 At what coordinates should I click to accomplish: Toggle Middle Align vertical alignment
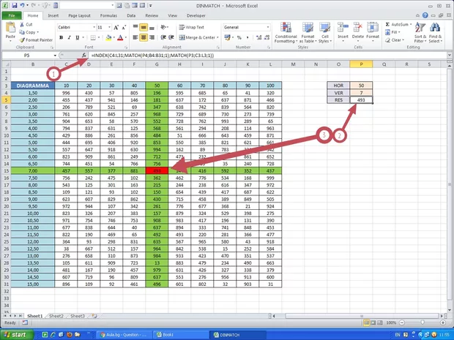tap(144, 28)
